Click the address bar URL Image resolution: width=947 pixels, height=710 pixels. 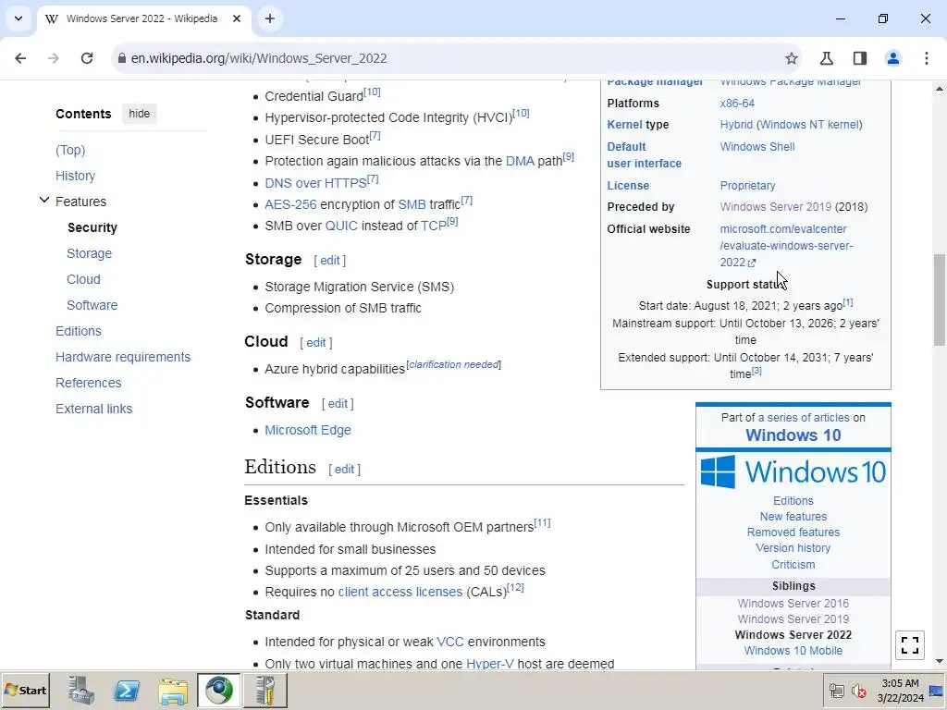point(259,58)
